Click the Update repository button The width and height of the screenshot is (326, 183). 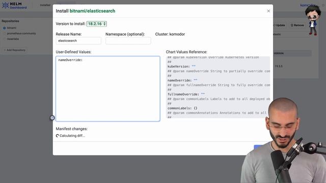tap(279, 25)
